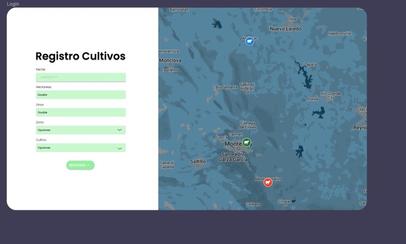Click the Hebbronville map label
Screen dimensions: 406x244
coord(340,33)
